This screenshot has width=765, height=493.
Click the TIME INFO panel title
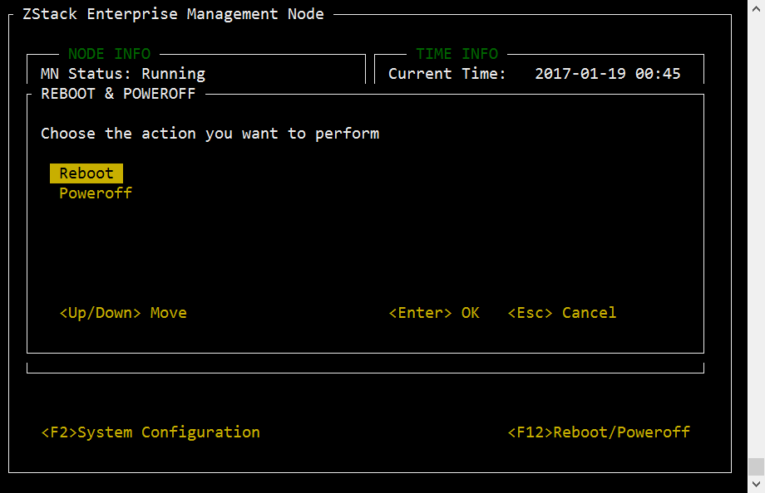pos(457,54)
